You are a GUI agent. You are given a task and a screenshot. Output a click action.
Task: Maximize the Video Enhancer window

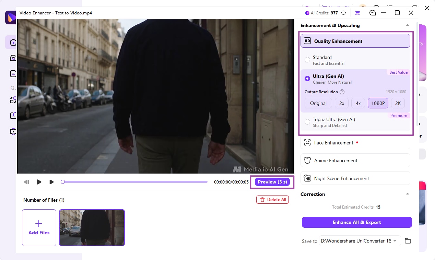coord(397,13)
